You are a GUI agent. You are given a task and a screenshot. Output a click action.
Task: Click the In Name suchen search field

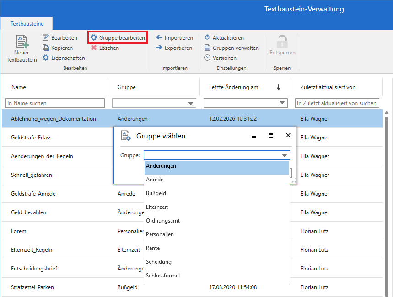click(55, 103)
